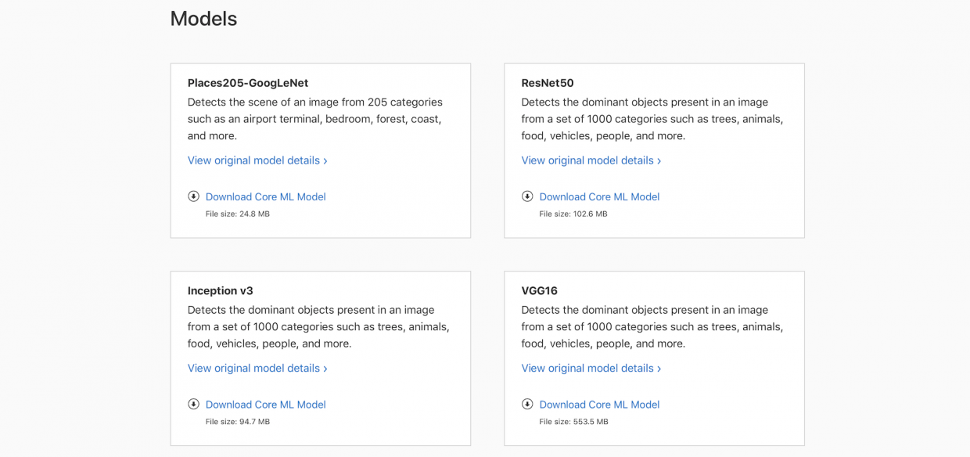
Task: Download the VGG16 Core ML model
Action: point(599,404)
